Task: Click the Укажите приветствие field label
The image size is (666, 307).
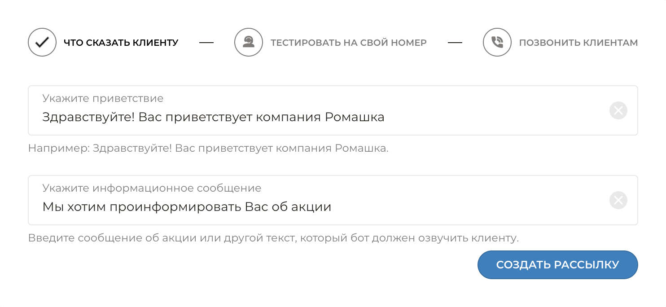Action: click(102, 98)
